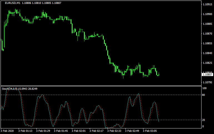The image size is (214, 134).
Task: Click the 3 Feb 01:29 time label
Action: [x=43, y=131]
